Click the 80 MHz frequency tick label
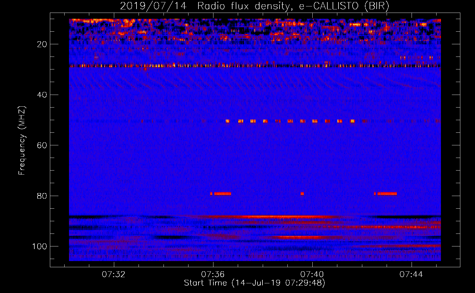Image resolution: width=475 pixels, height=293 pixels. click(x=42, y=196)
